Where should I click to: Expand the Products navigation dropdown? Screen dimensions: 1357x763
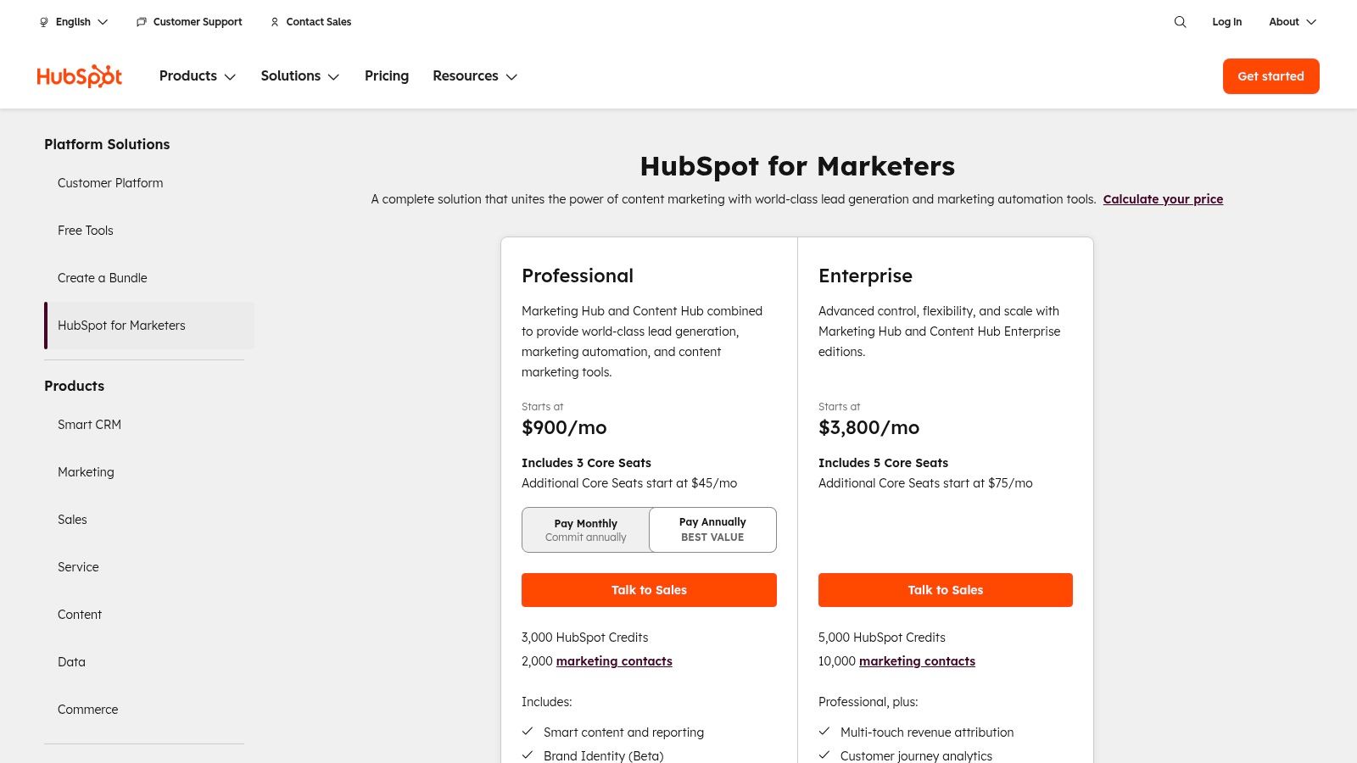coord(198,76)
